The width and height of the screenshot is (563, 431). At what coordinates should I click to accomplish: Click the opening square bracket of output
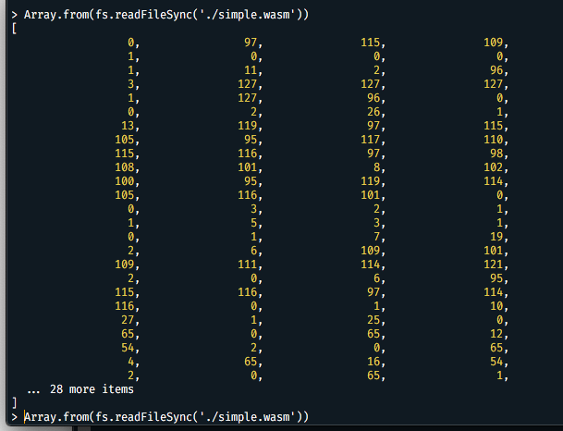click(x=14, y=29)
